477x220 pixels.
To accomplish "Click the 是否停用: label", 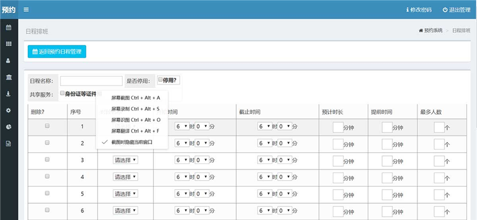I will (138, 81).
